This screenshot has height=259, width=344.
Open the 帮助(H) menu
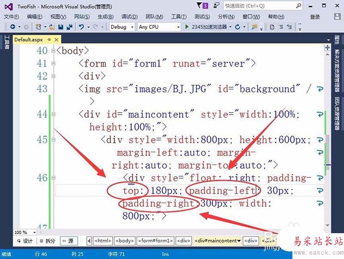click(276, 17)
